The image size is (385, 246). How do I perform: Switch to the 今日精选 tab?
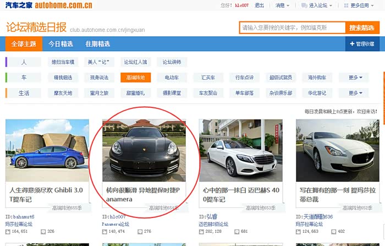point(61,44)
